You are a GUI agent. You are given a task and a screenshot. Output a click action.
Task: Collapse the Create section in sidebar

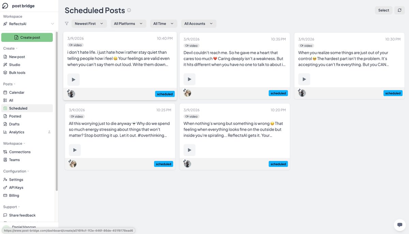pos(10,48)
